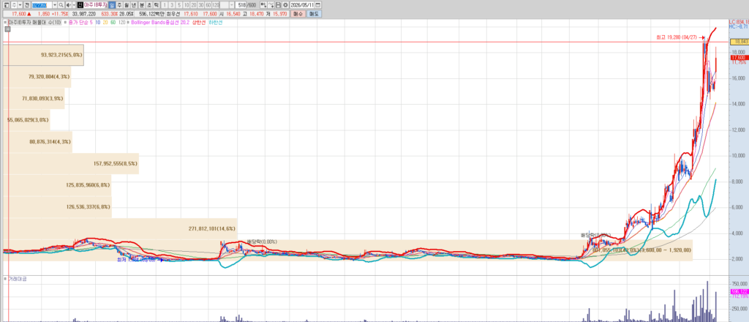Click the 종가 단순 5 moving average legend

click(80, 23)
